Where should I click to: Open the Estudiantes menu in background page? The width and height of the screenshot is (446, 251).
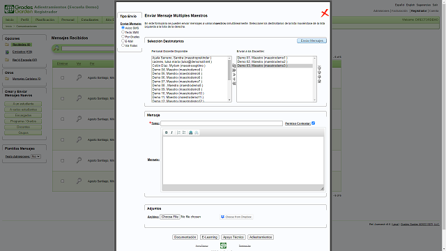(x=90, y=20)
